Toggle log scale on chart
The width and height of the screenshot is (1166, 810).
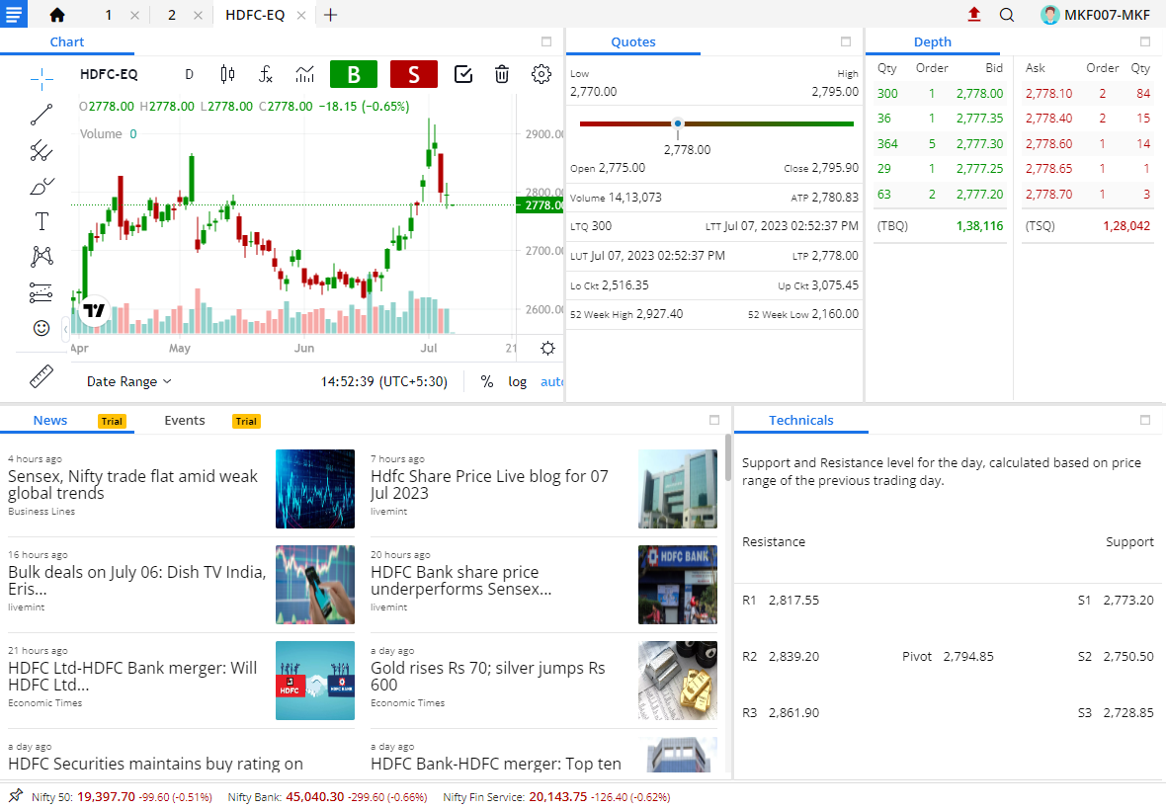pyautogui.click(x=518, y=381)
